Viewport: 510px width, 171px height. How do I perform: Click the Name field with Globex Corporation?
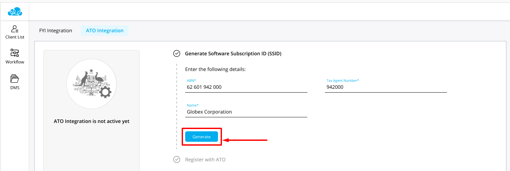246,110
